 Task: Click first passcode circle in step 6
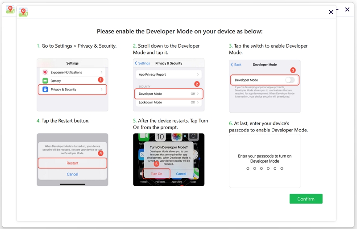point(248,168)
